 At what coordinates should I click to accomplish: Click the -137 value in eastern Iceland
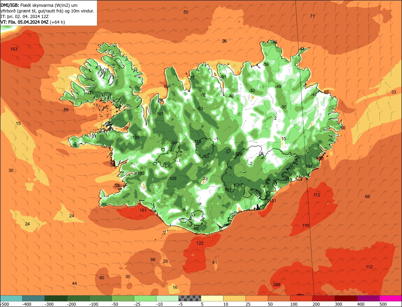pos(308,166)
